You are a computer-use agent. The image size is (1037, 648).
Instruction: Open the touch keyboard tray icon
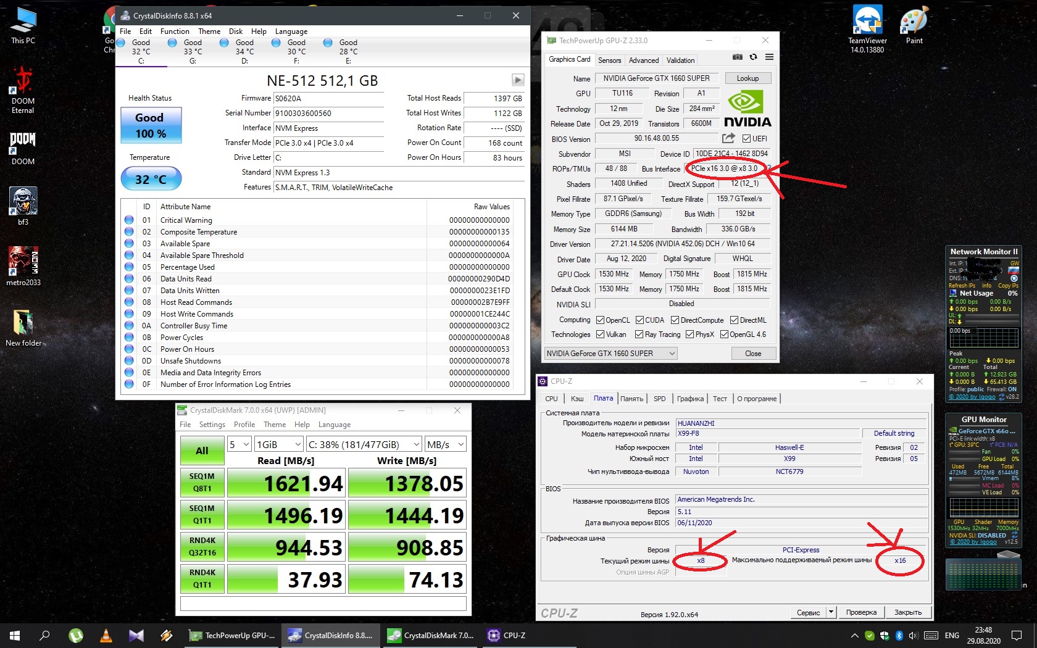tap(931, 635)
